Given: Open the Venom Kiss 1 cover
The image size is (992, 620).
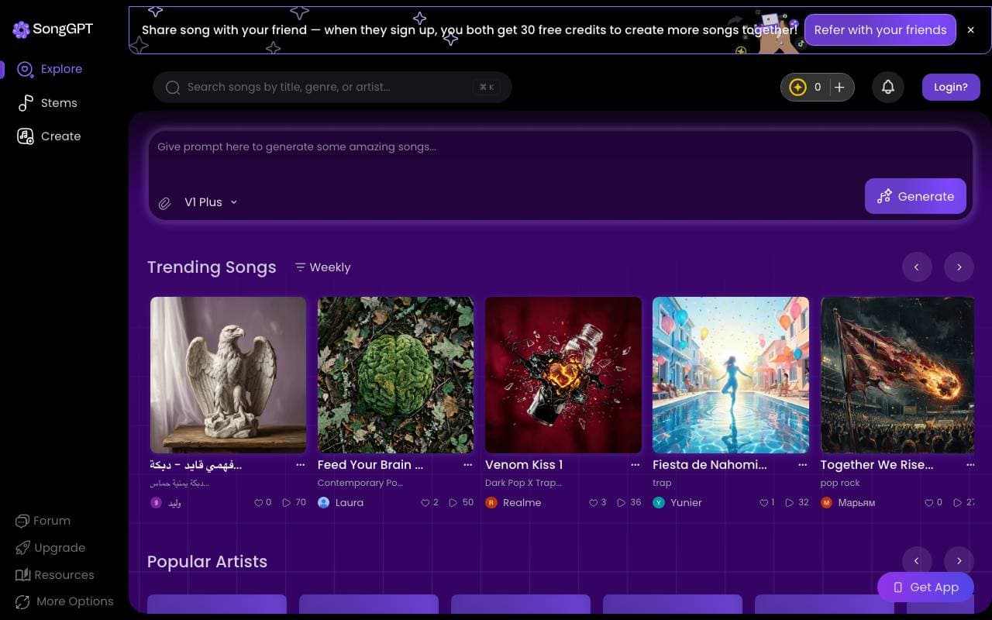Looking at the screenshot, I should click(563, 375).
